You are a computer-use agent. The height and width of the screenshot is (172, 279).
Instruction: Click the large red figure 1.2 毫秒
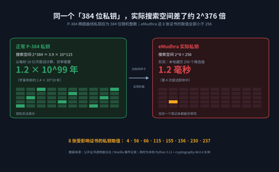(175, 70)
